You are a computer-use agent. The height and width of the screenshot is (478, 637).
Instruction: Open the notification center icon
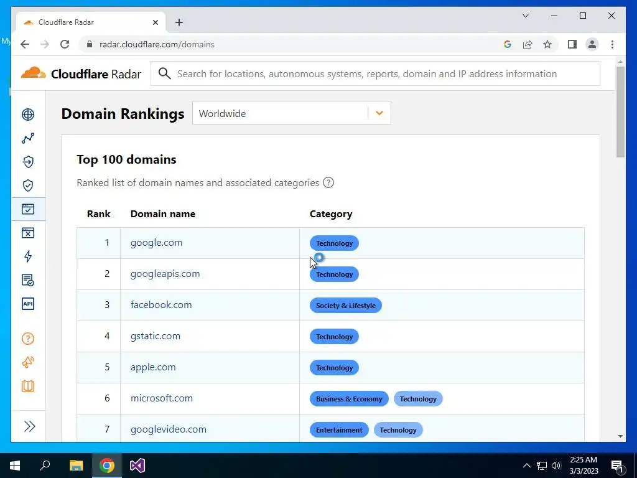[x=616, y=466]
